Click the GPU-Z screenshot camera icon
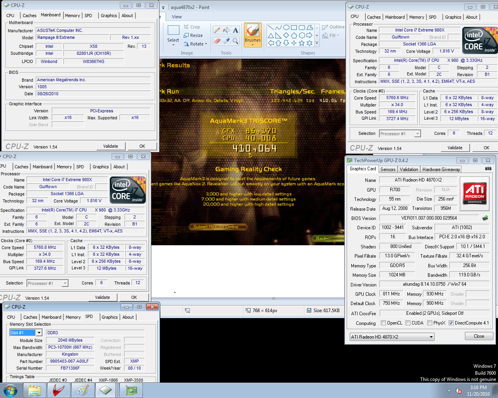Viewport: 498px width, 398px height. [x=488, y=169]
